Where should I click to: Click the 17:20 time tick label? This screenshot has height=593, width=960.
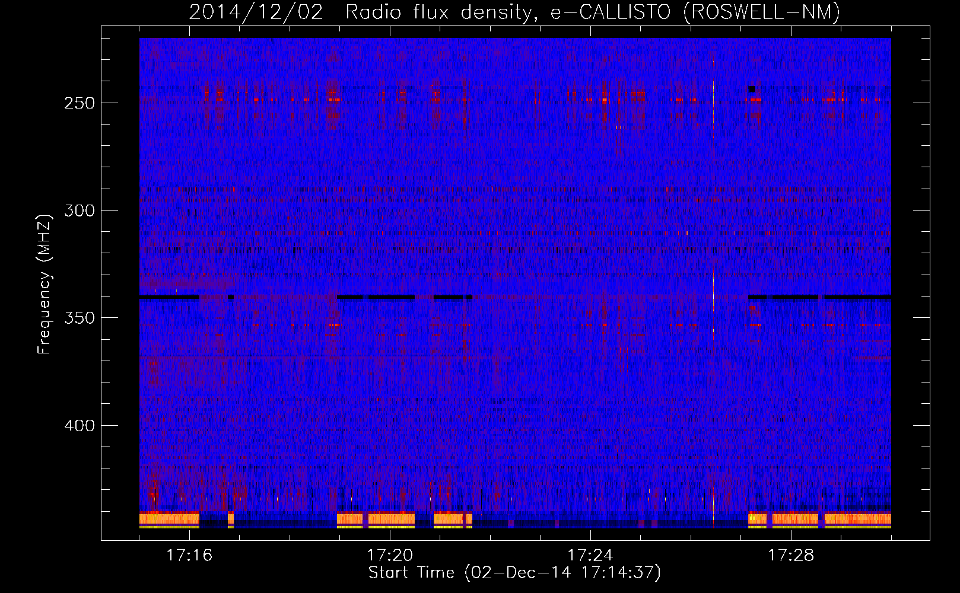pos(390,555)
